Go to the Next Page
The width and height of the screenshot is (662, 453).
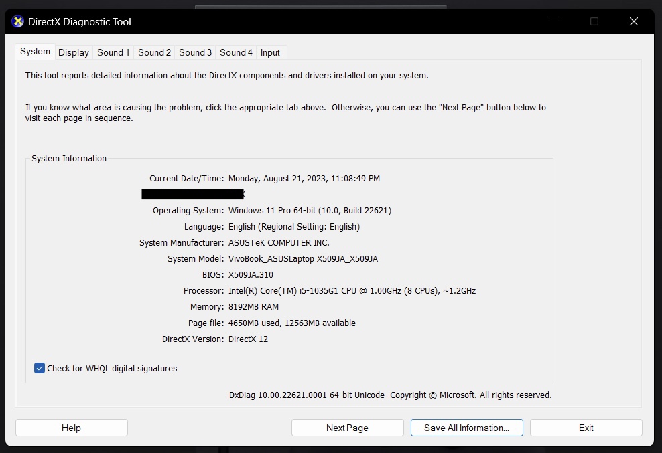(x=348, y=428)
